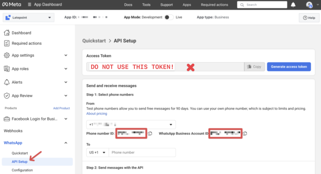
Task: Click the To Phone number field
Action: (x=142, y=152)
